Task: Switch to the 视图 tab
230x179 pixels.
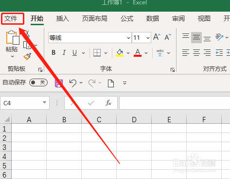Action: (x=204, y=18)
